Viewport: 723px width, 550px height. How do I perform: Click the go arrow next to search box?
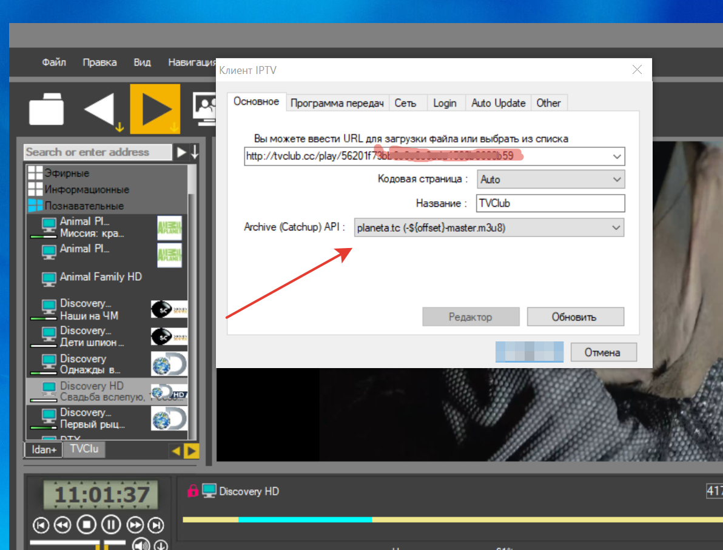coord(181,152)
